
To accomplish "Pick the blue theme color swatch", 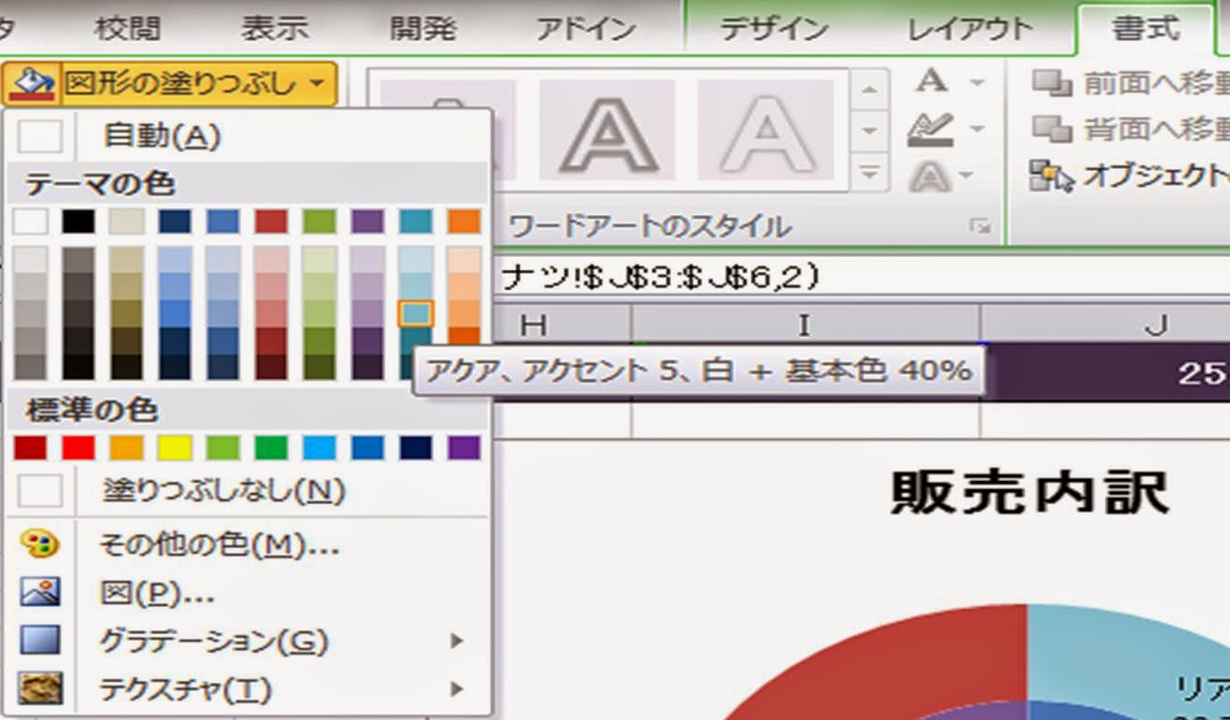I will (222, 221).
